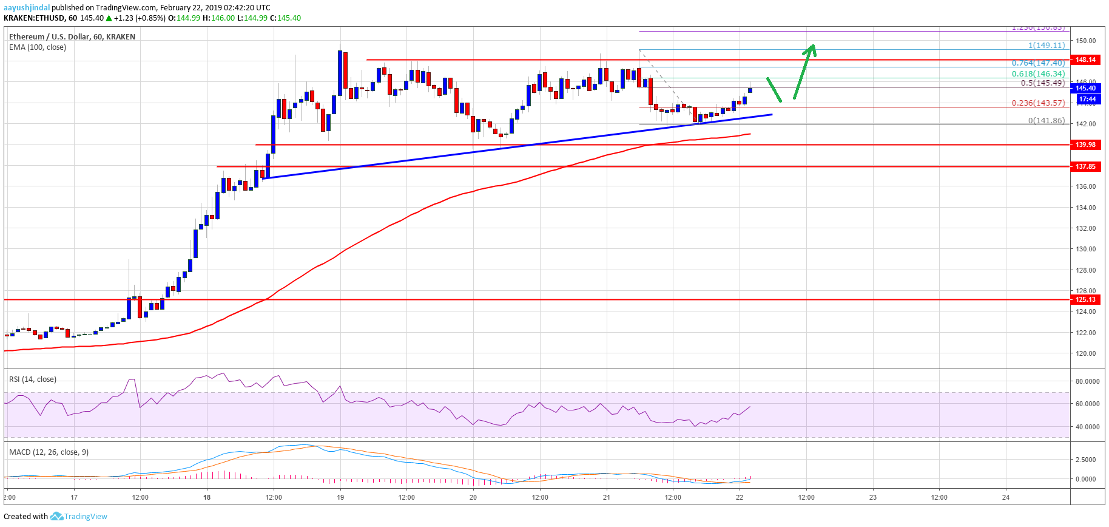Viewport: 1109px width, 527px height.
Task: Click the large green upward arrow
Action: tap(804, 70)
